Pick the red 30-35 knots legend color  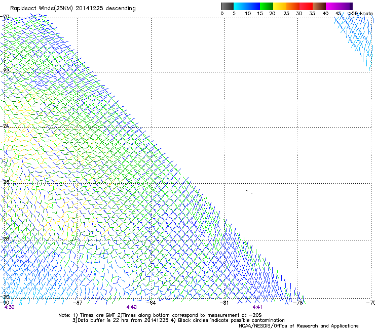[x=306, y=6]
